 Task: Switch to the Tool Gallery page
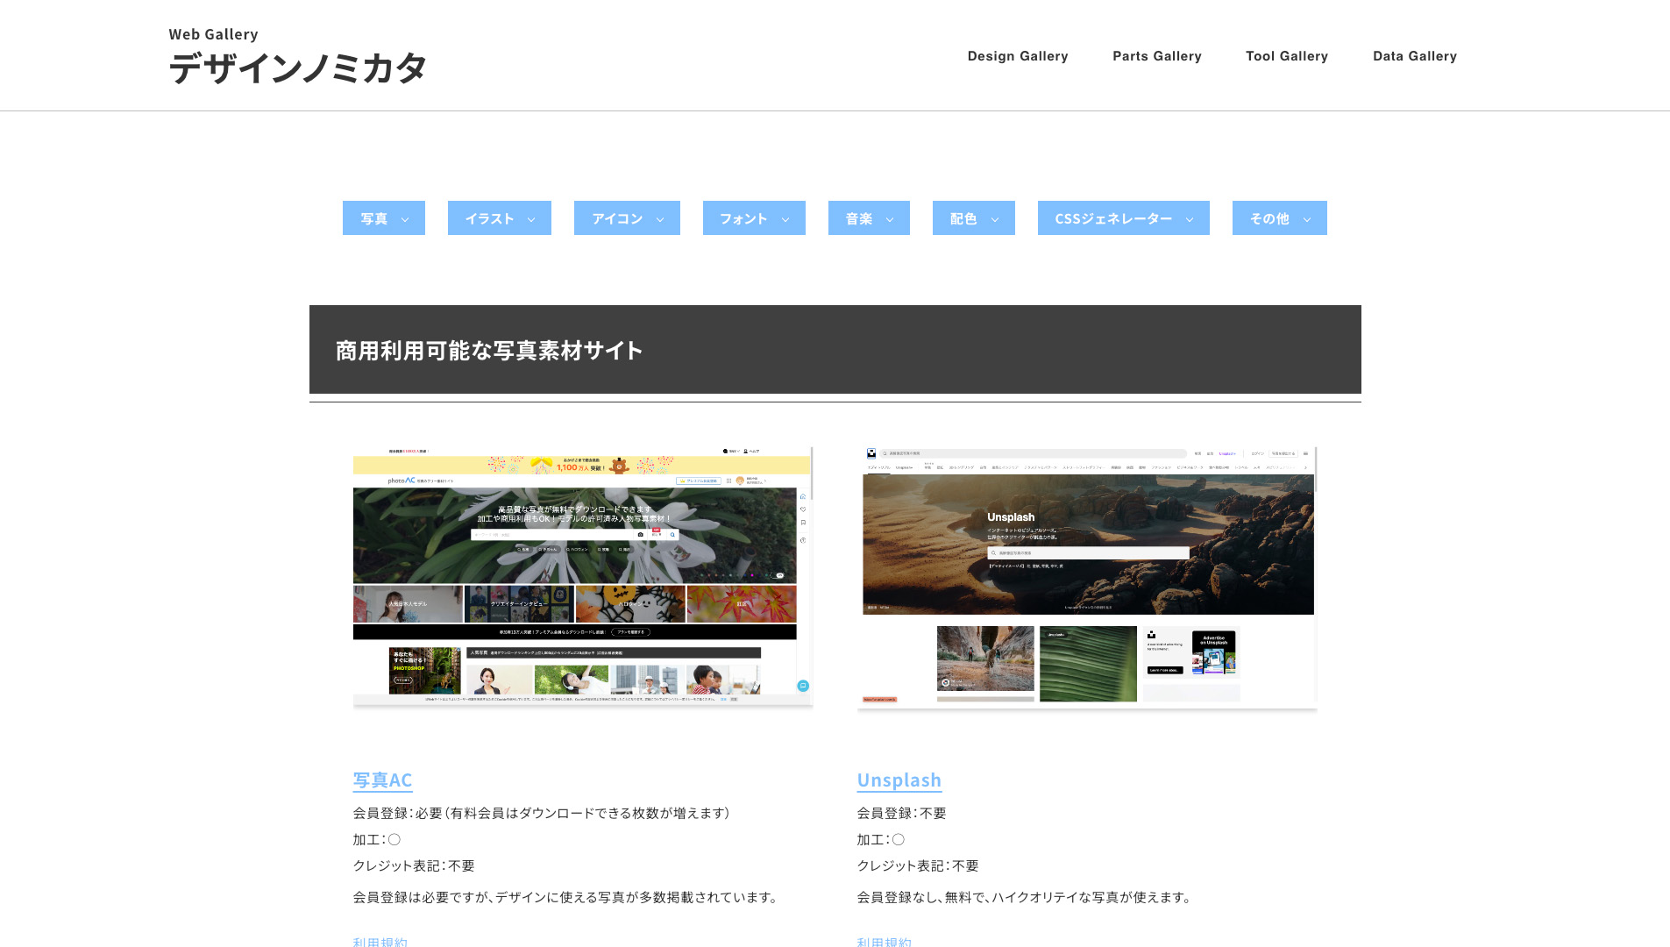click(x=1286, y=56)
